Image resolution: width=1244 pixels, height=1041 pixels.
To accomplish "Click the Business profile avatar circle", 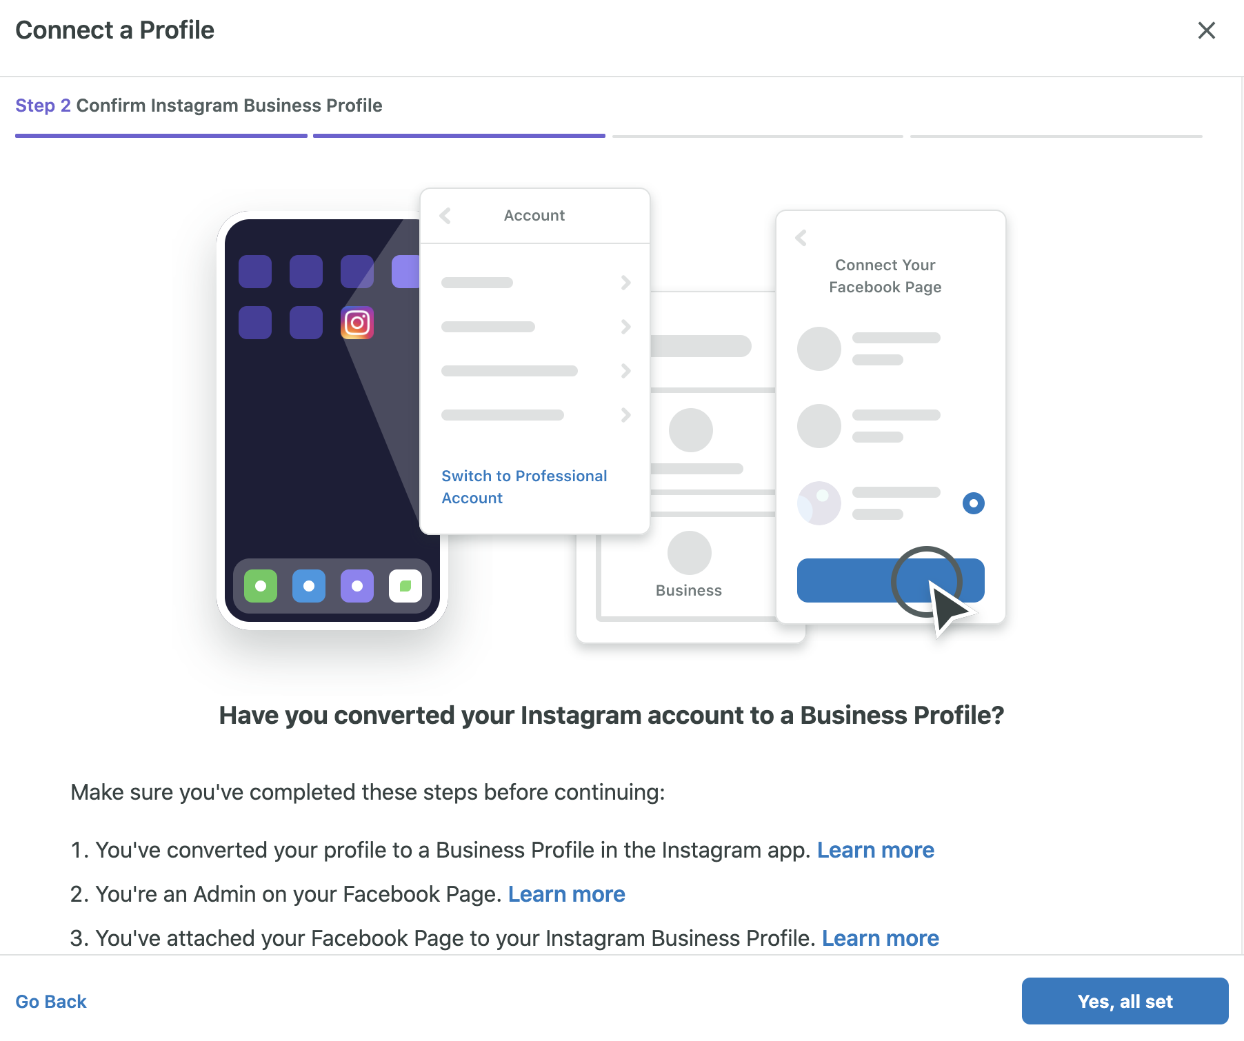I will coord(688,552).
